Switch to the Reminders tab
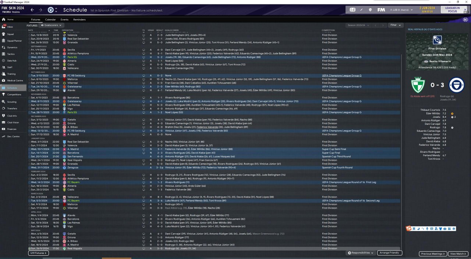471x259 pixels. pos(79,19)
